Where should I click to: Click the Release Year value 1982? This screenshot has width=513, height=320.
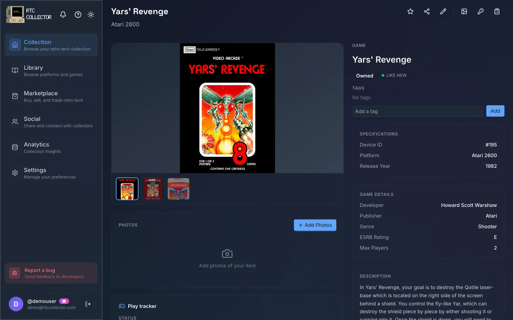[x=491, y=166]
